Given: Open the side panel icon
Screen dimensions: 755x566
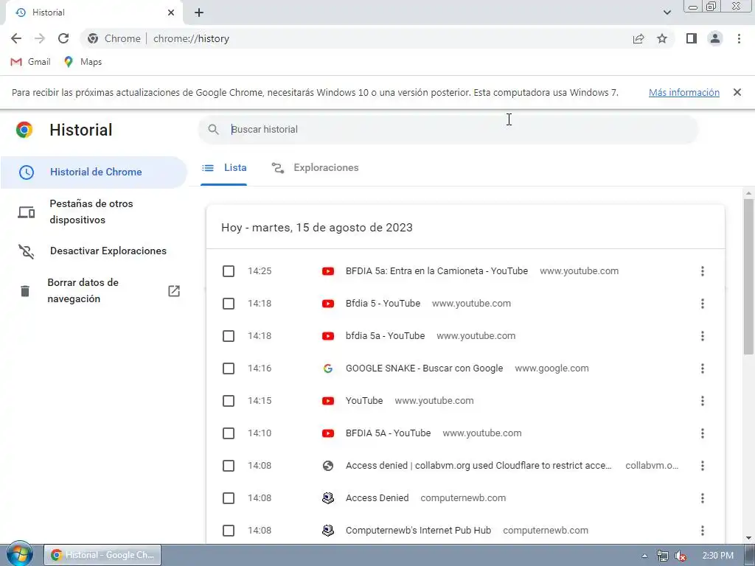Looking at the screenshot, I should [x=692, y=38].
